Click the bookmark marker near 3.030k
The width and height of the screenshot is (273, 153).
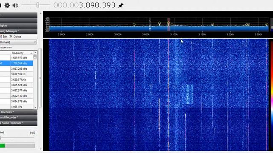(134, 25)
